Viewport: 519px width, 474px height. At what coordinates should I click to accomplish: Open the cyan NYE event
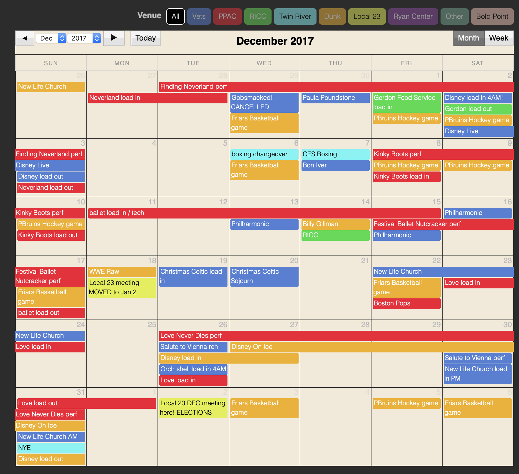click(51, 448)
